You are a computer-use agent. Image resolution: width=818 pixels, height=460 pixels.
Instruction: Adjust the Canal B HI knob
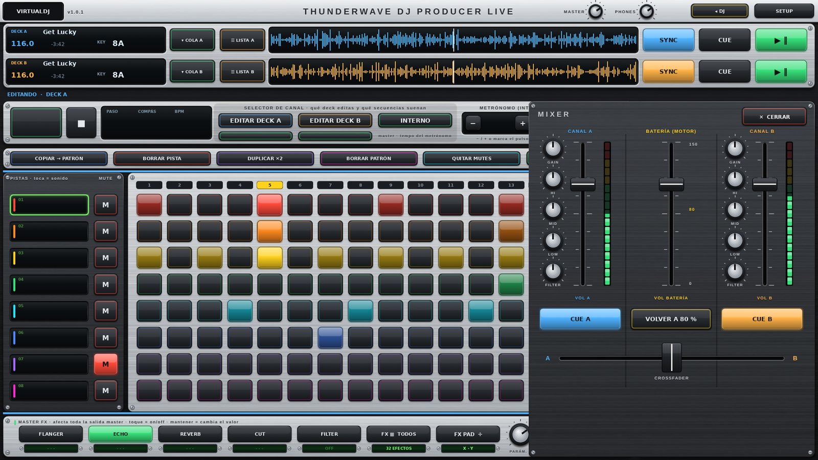pos(735,179)
